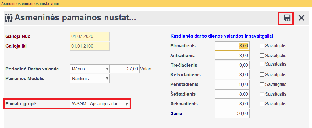Click the save floppy disk icon

point(287,18)
